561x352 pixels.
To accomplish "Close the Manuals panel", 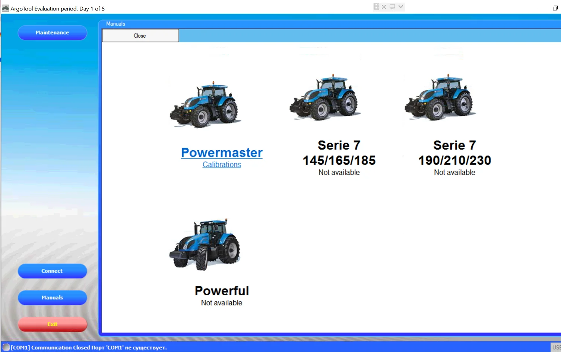I will point(140,36).
